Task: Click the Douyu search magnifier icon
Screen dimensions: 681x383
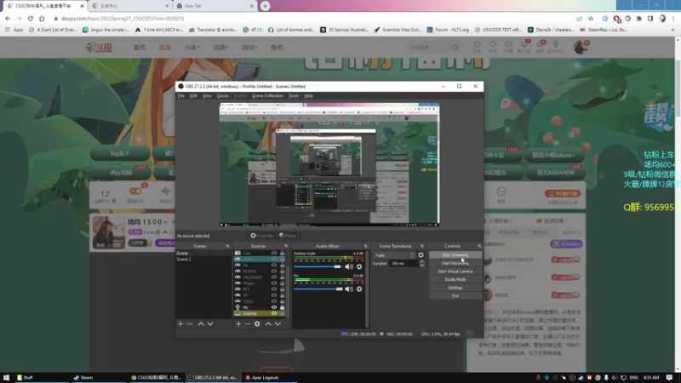Action: [x=455, y=48]
